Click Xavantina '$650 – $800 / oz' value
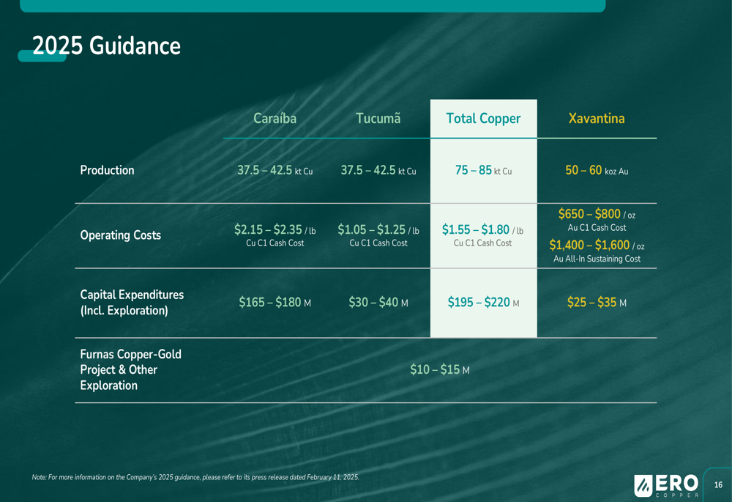This screenshot has height=502, width=732. [x=597, y=215]
